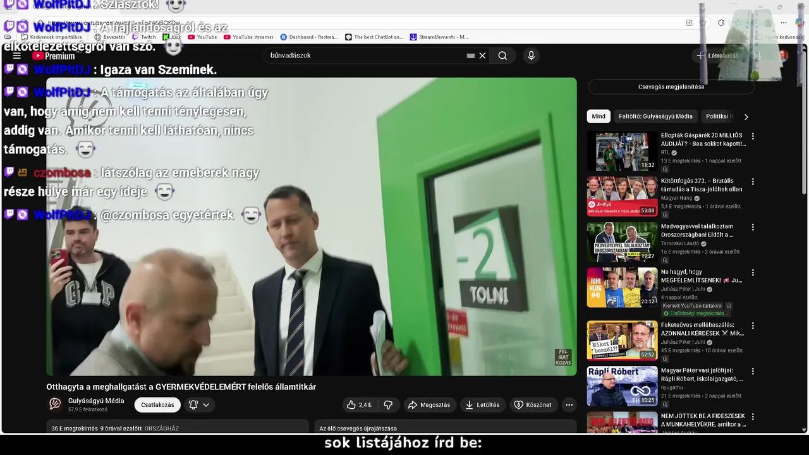Open the Dashboard - Restream bookmark
Image resolution: width=809 pixels, height=455 pixels.
[x=309, y=37]
